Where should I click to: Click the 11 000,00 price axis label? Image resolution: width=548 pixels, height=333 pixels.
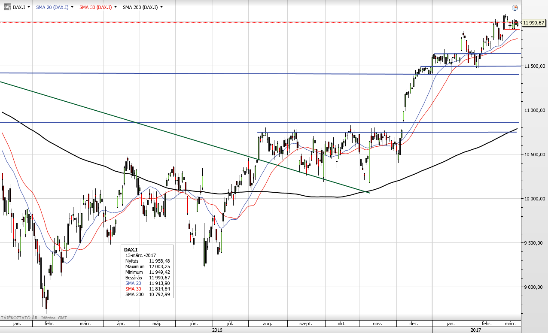(535, 110)
